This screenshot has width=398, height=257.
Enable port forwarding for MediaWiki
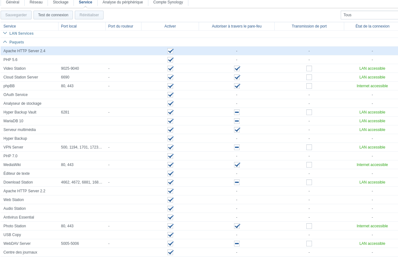point(309,165)
